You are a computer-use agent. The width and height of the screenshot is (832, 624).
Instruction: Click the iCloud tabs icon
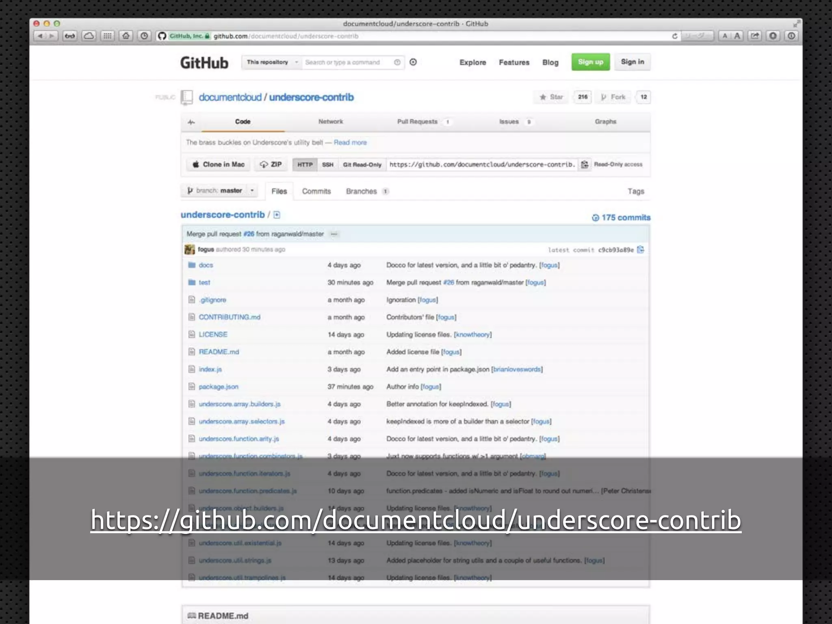pyautogui.click(x=89, y=36)
